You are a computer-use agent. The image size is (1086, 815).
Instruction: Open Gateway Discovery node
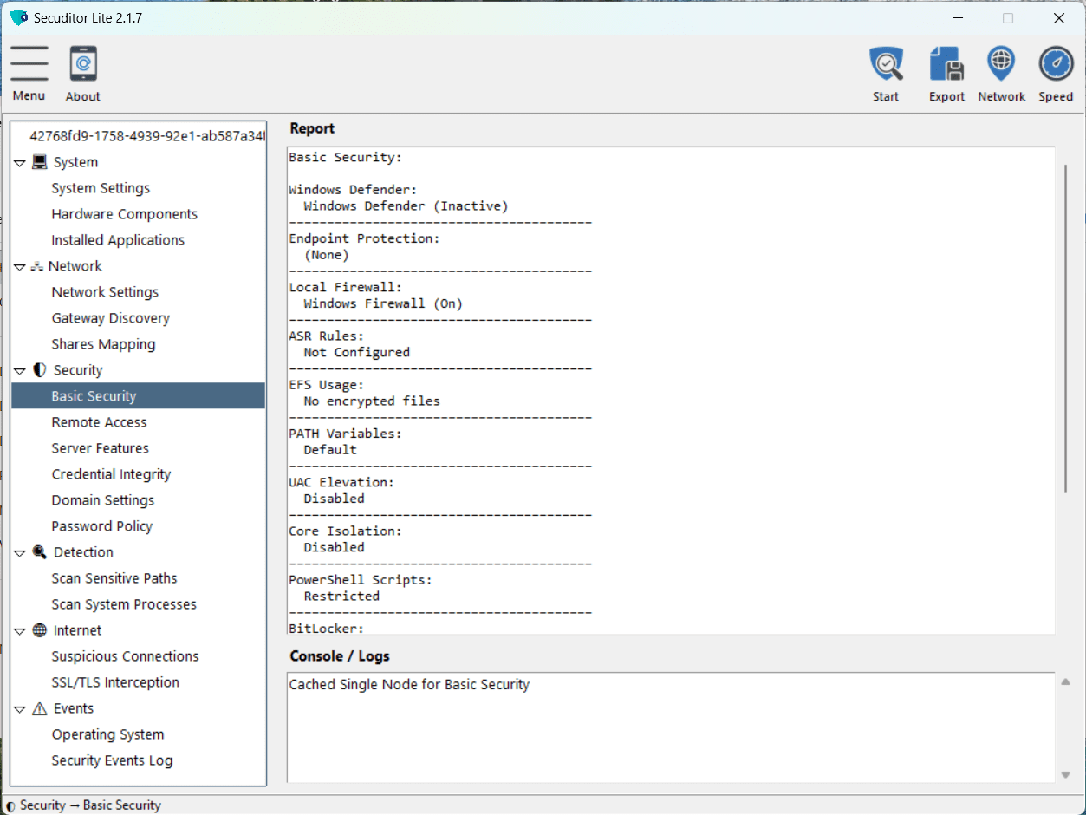[x=111, y=318]
